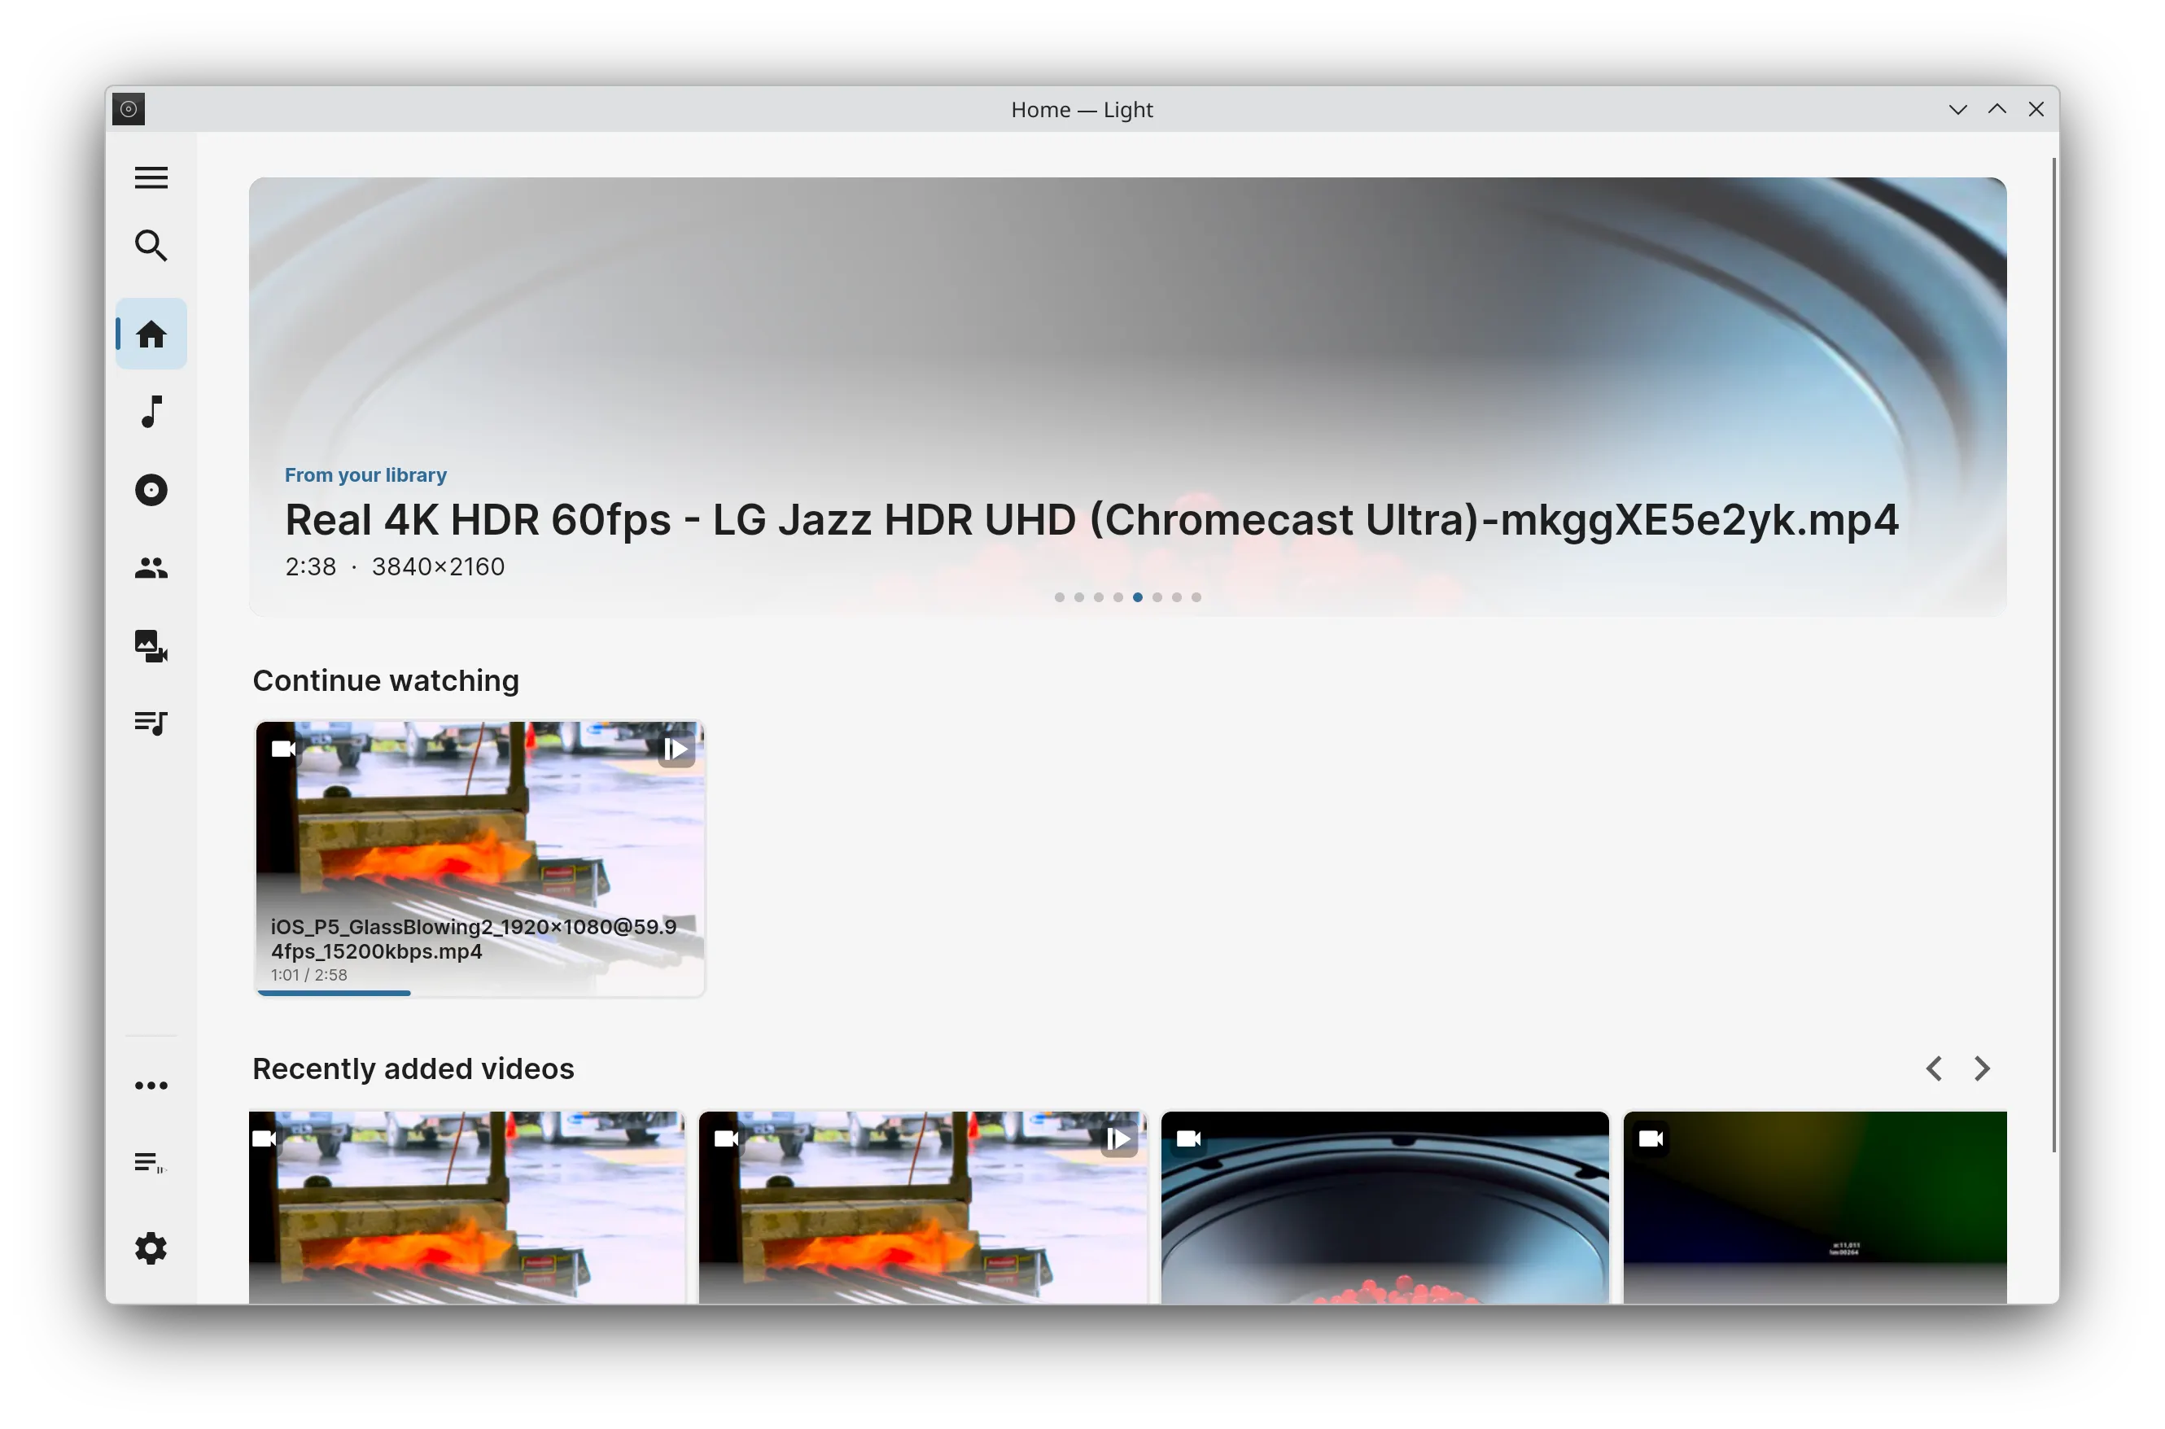
Task: Select the seventh carousel dot
Action: pos(1178,598)
